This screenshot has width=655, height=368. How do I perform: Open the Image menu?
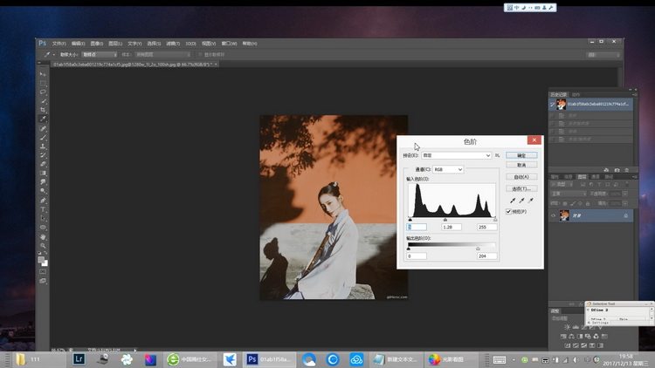click(97, 44)
